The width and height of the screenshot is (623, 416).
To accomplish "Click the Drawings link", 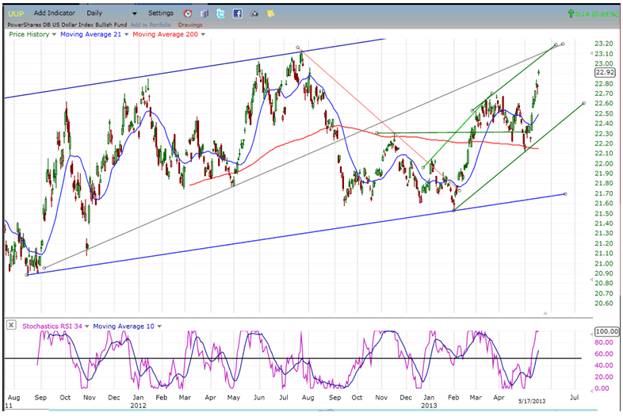I will 190,25.
